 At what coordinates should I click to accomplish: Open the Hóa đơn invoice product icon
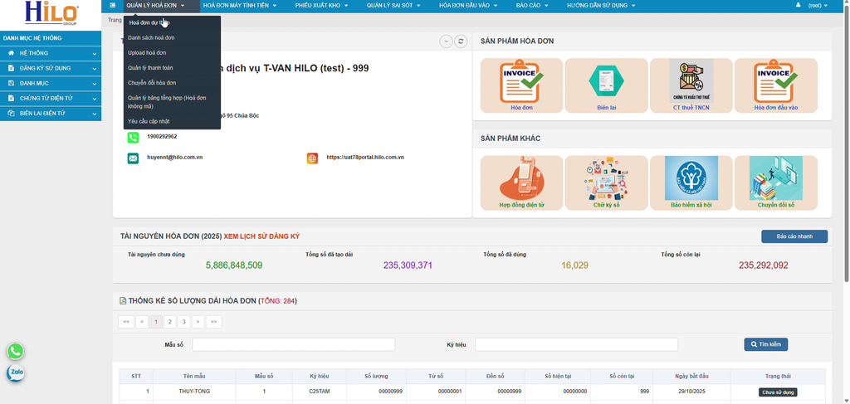point(521,85)
